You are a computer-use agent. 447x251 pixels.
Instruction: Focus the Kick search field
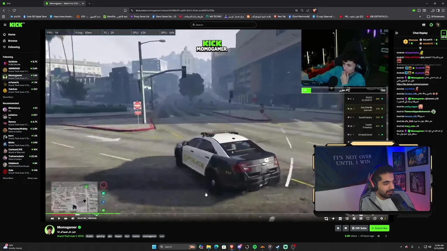223,25
